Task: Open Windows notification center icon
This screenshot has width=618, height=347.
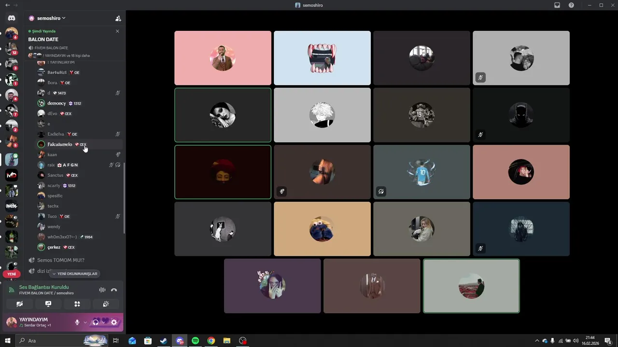Action: pyautogui.click(x=608, y=341)
